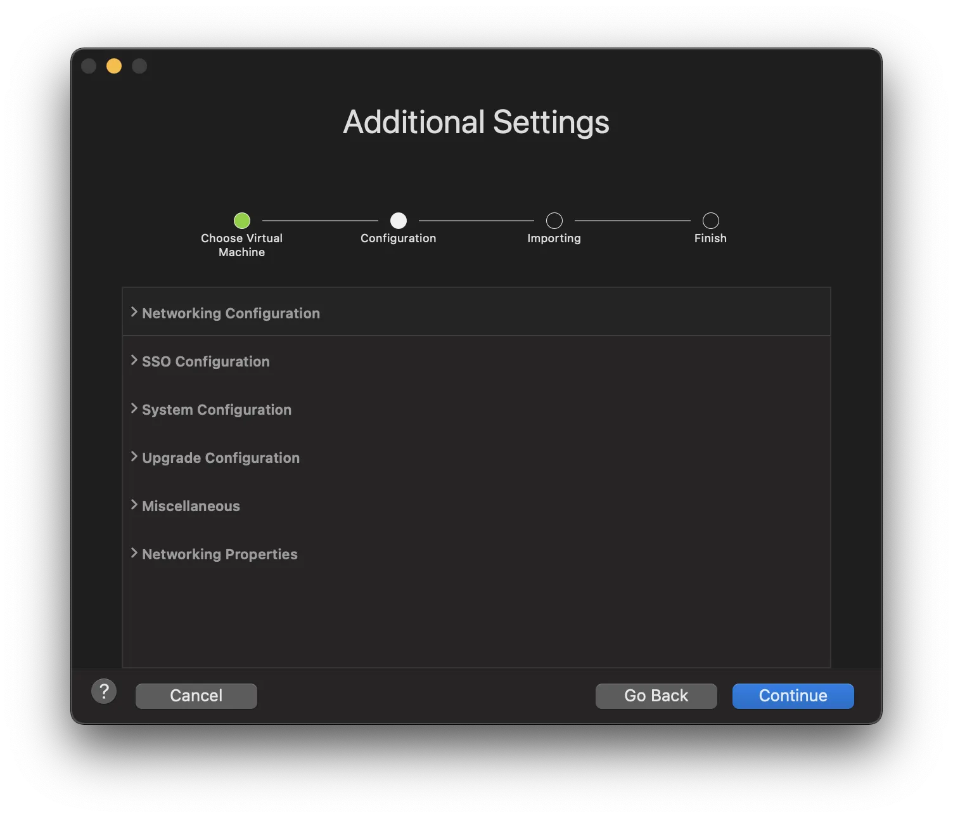
Task: Open help with the question mark button
Action: click(x=104, y=691)
